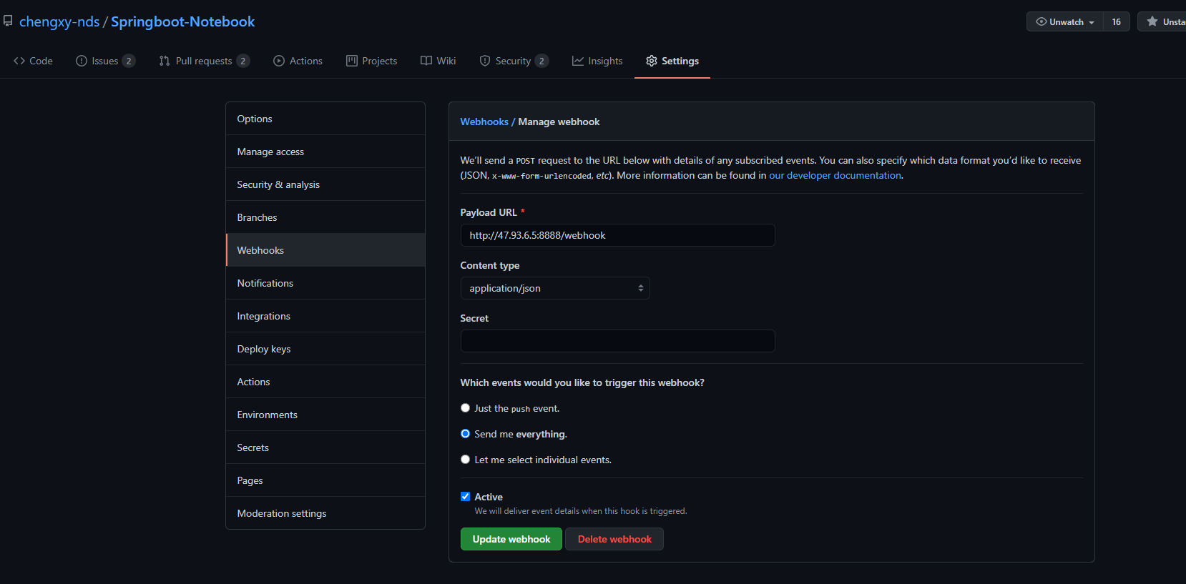Click the Pull requests count badge

pos(243,61)
